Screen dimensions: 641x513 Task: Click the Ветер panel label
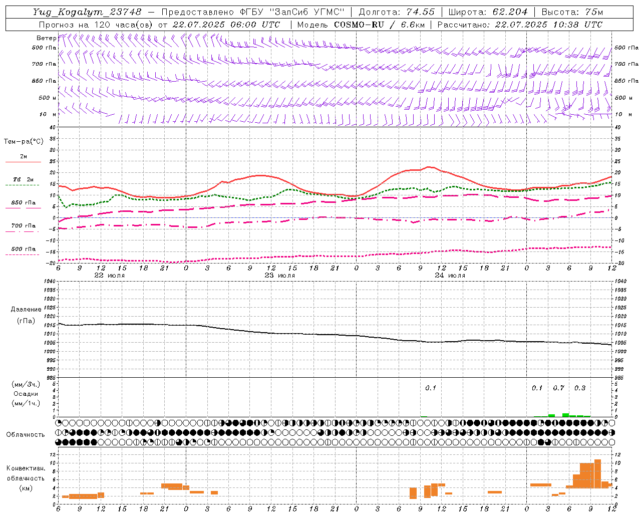coord(46,38)
